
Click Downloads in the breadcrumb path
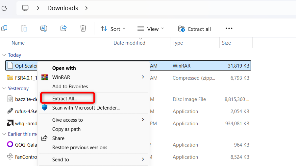coord(62,8)
